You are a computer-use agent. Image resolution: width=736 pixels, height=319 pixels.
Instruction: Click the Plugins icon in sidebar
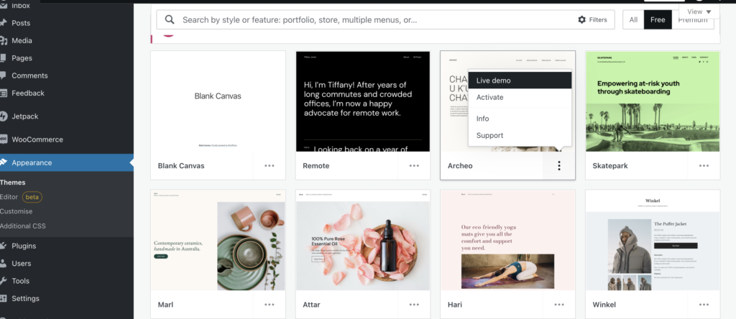(4, 246)
